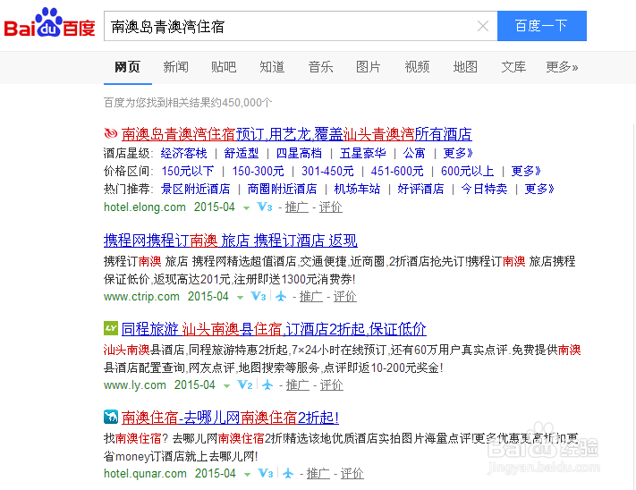Screen dimensions: 636x490
Task: Click 评价 on the www.ly.com result
Action: (332, 385)
